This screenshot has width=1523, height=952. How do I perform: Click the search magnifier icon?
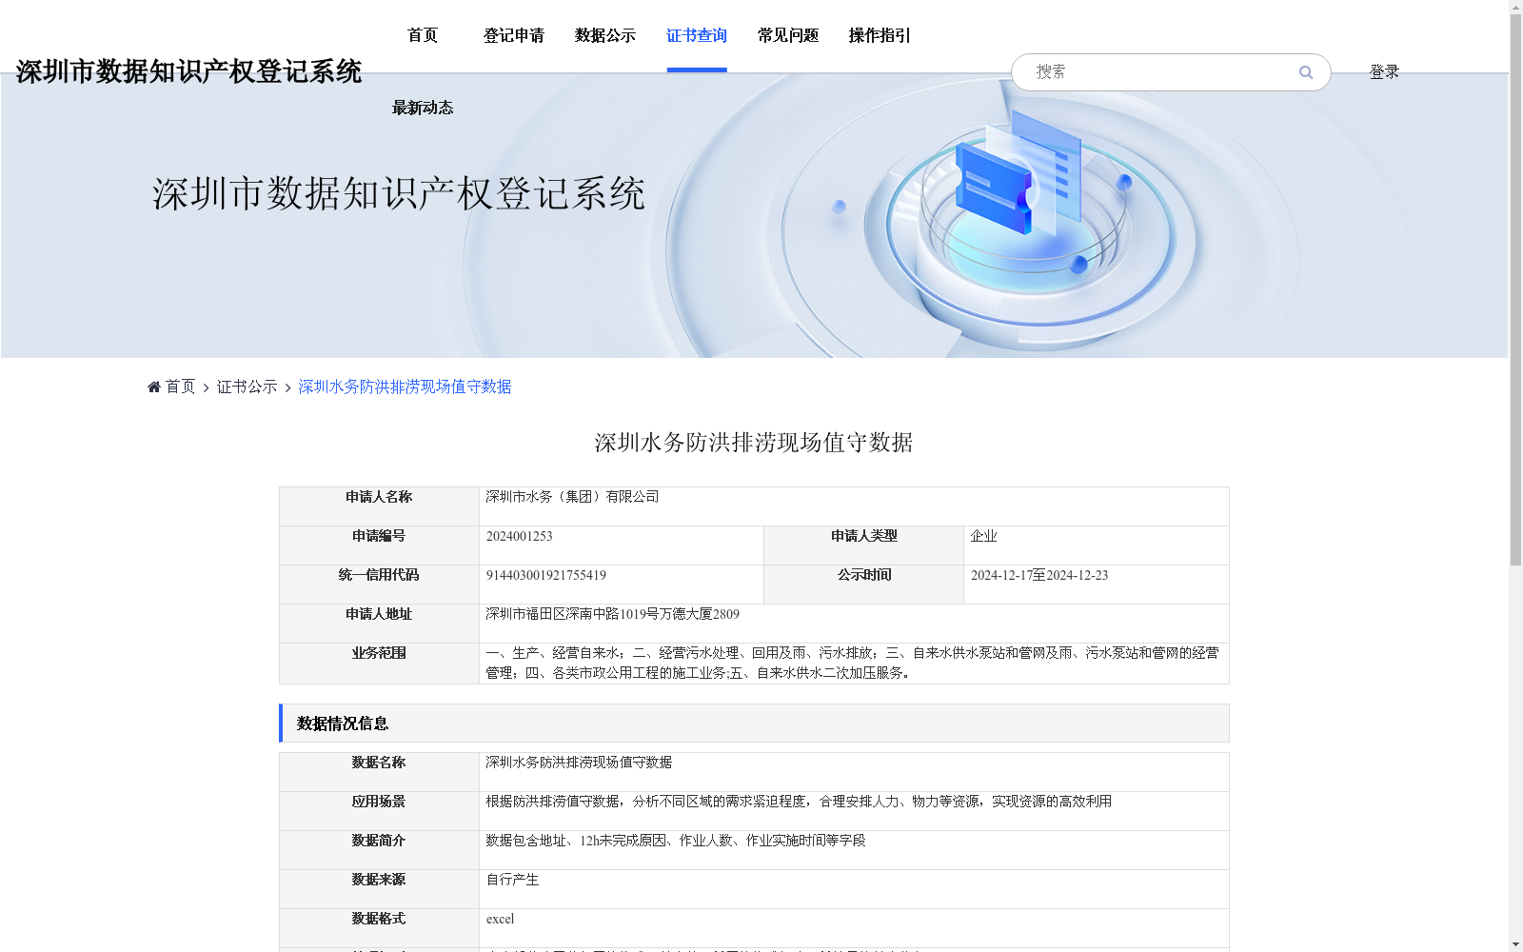coord(1305,71)
